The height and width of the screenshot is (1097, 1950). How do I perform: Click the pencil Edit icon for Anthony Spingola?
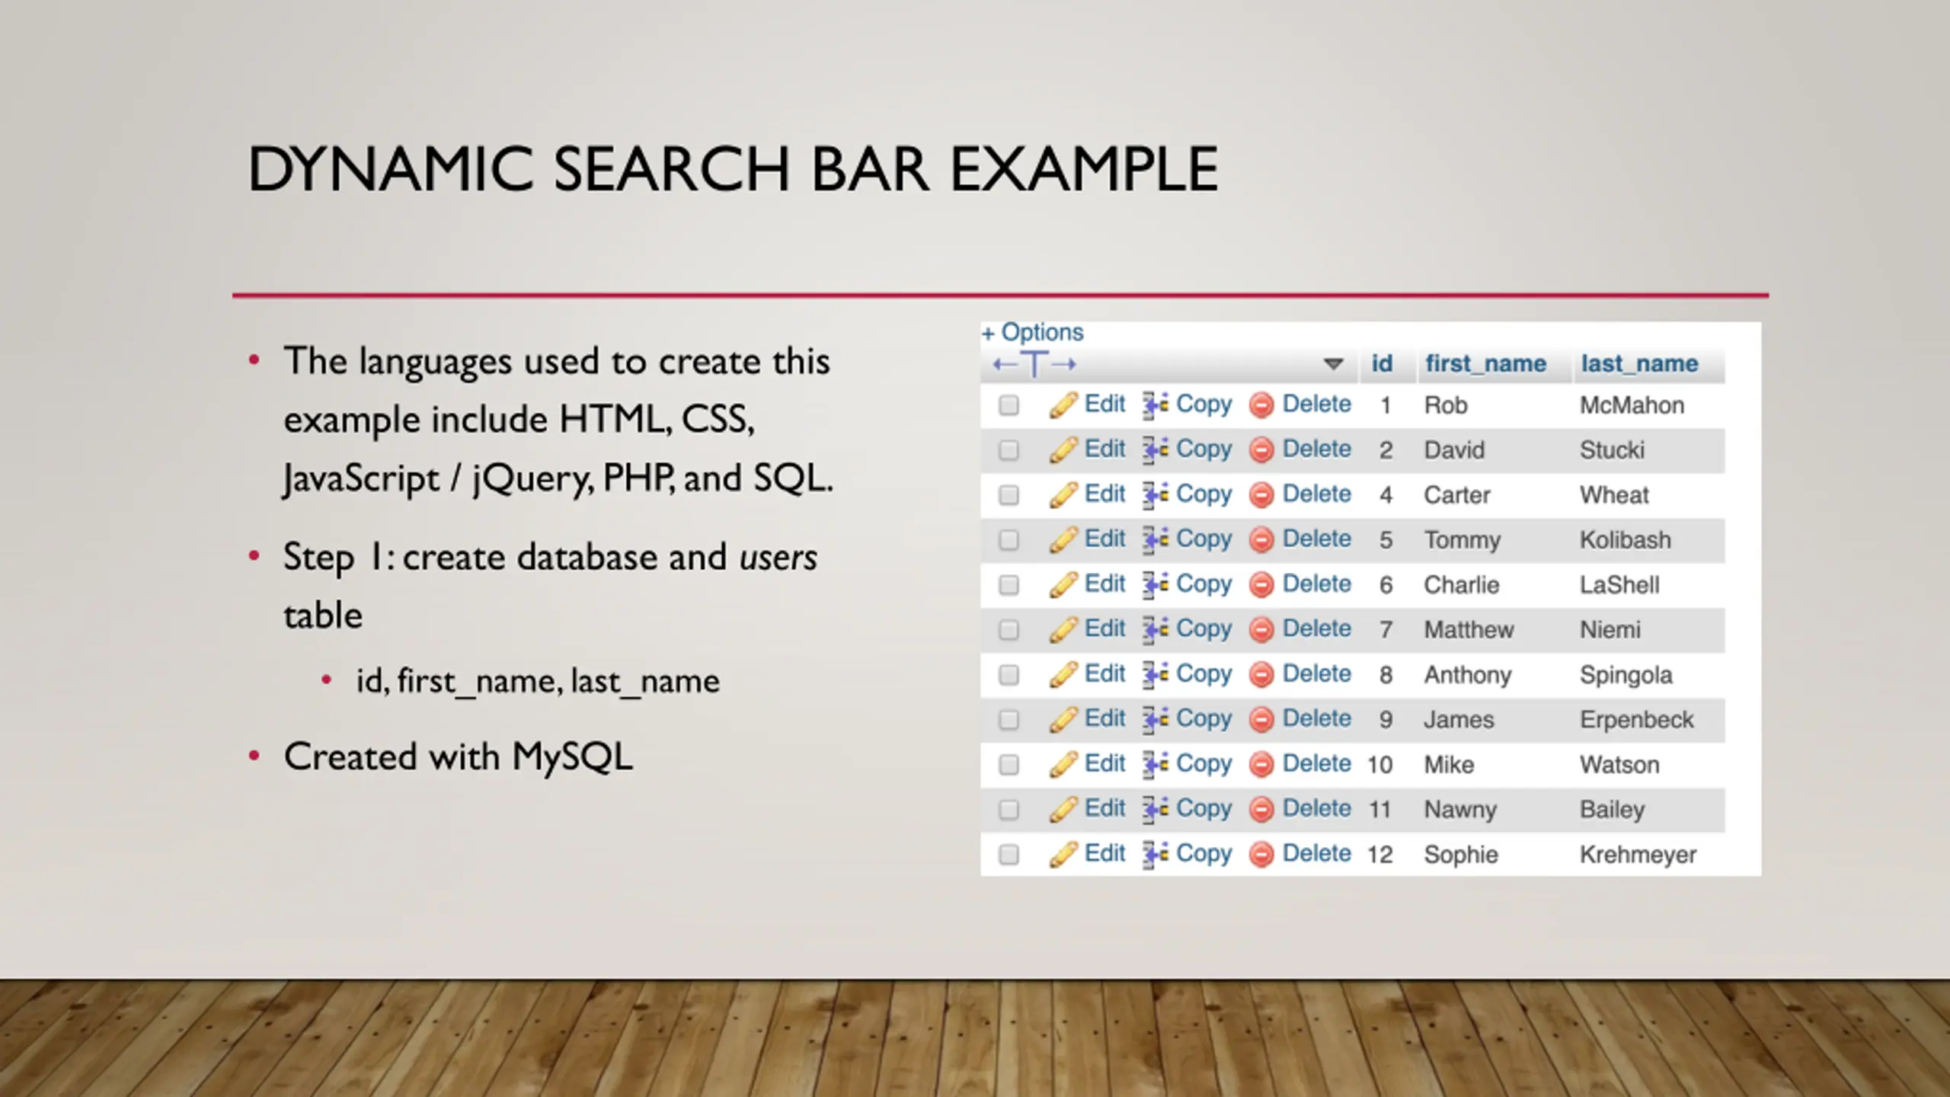[x=1063, y=674]
